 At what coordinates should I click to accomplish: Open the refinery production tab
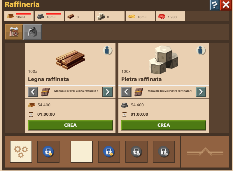coord(14,32)
